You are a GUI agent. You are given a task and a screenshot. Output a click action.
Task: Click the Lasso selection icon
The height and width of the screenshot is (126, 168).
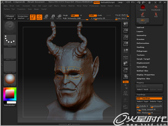[x=125, y=107]
